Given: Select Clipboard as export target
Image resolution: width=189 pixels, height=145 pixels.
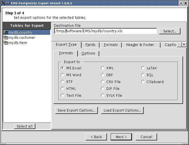Looking at the screenshot, I should tap(143, 82).
